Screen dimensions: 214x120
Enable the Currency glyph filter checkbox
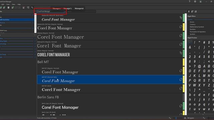189,24
